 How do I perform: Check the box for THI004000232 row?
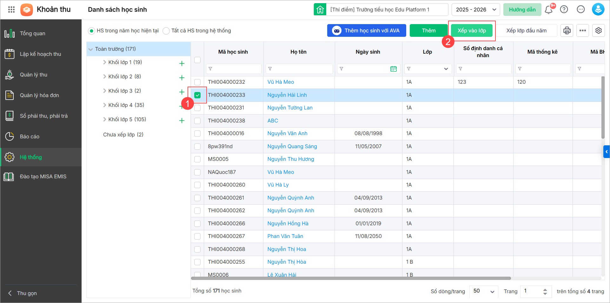197,82
